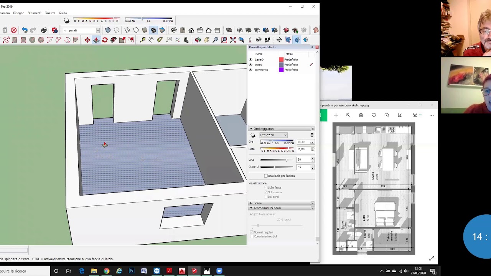Select the Tape Measure tool
The image size is (491, 276).
(x=143, y=40)
